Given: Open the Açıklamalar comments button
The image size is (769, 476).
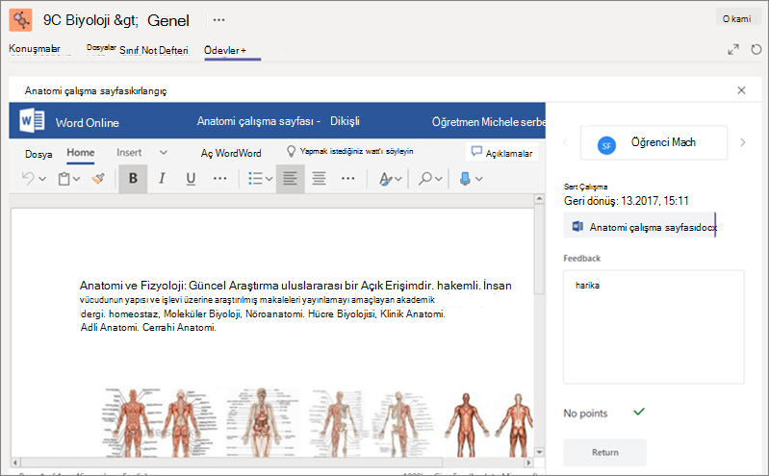Looking at the screenshot, I should click(502, 153).
